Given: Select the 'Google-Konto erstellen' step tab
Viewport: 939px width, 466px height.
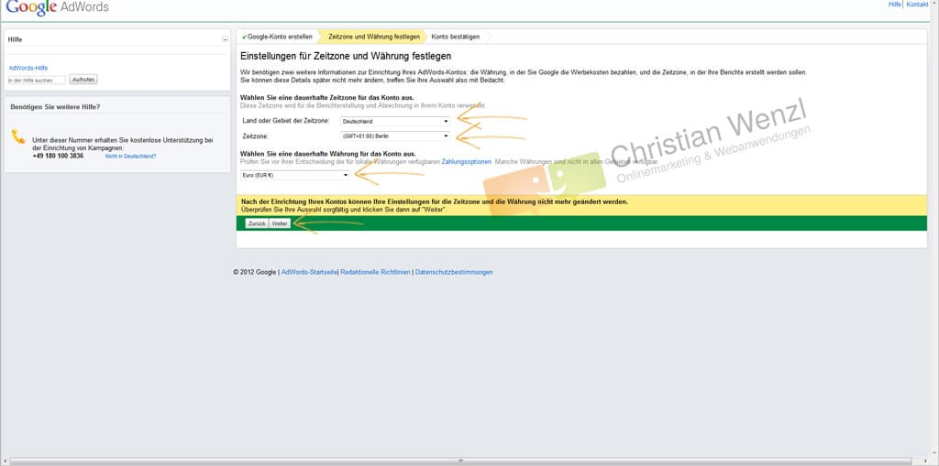Looking at the screenshot, I should point(278,37).
